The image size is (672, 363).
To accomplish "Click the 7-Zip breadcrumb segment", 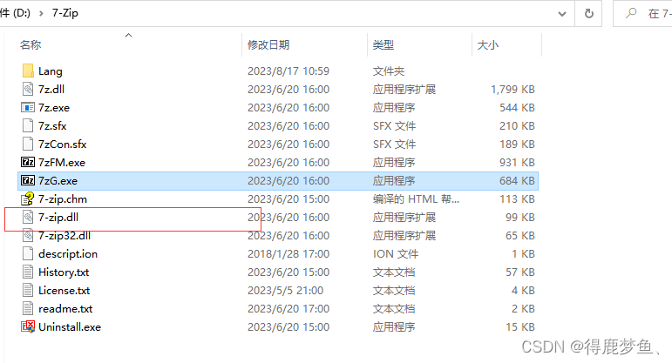I will 65,13.
